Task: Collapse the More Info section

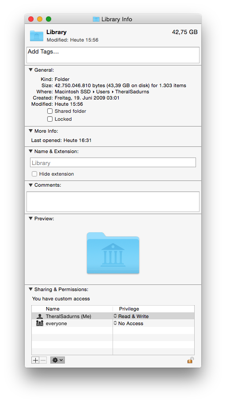Action: [31, 131]
